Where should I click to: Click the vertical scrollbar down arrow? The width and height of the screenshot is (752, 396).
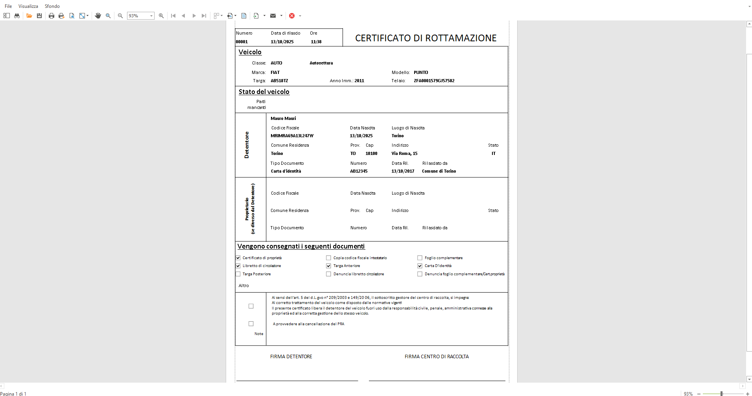[749, 379]
